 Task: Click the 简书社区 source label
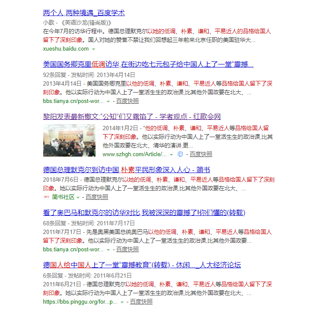[63, 197]
